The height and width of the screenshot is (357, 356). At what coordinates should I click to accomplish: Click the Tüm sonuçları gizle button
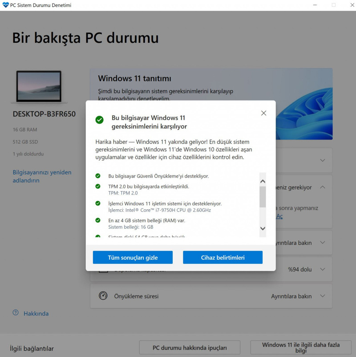point(132,257)
